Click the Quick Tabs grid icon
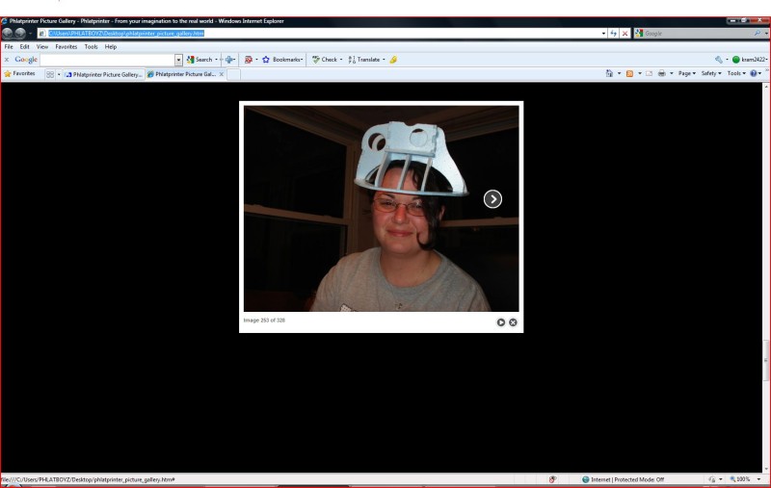Screen dimensions: 771x488 coord(50,73)
